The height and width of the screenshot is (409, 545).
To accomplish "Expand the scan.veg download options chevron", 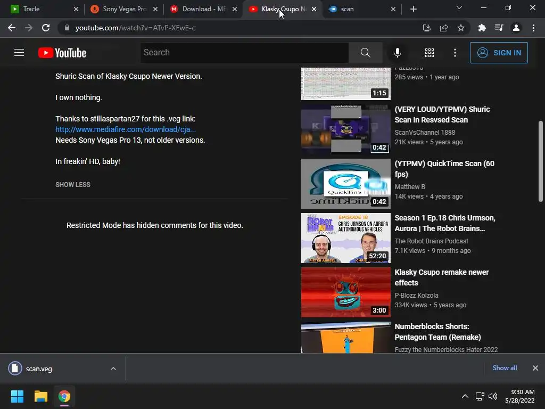I will pos(113,369).
